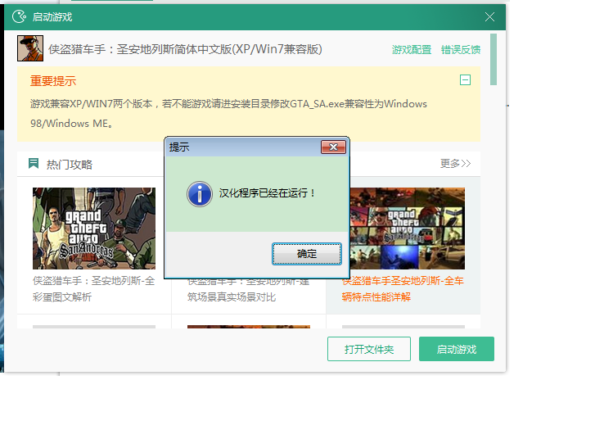The image size is (613, 439).
Task: Click the 启动游戏 green button
Action: coord(456,349)
